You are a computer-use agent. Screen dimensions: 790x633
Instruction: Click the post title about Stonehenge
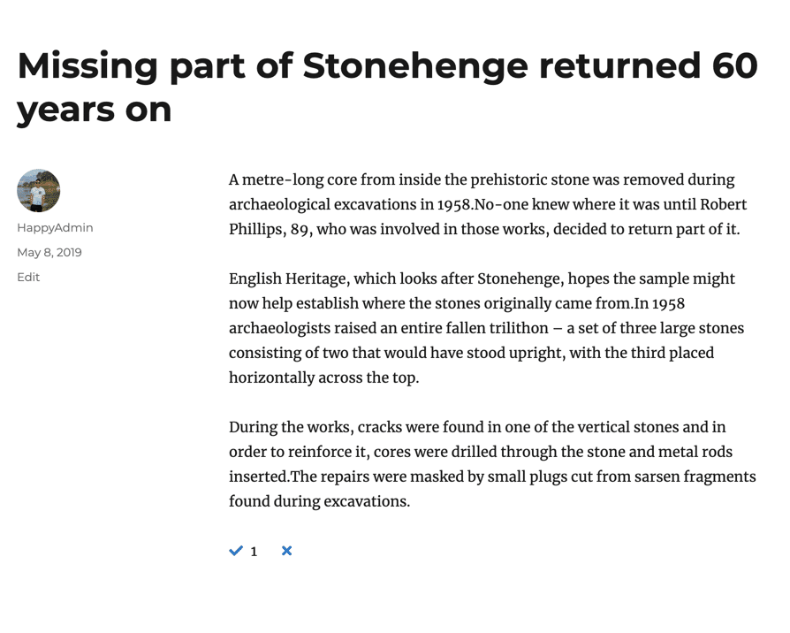tap(387, 88)
